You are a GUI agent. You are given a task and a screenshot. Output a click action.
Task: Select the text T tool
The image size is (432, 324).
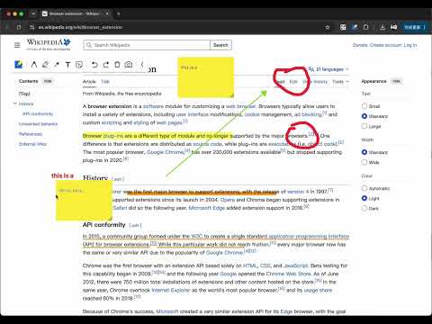67,65
